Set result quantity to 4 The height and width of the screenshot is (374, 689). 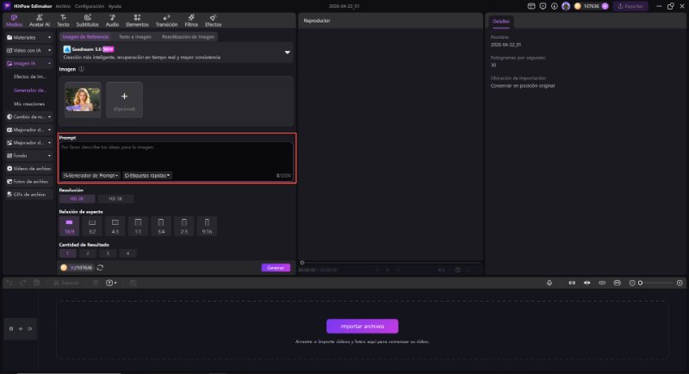pos(127,253)
